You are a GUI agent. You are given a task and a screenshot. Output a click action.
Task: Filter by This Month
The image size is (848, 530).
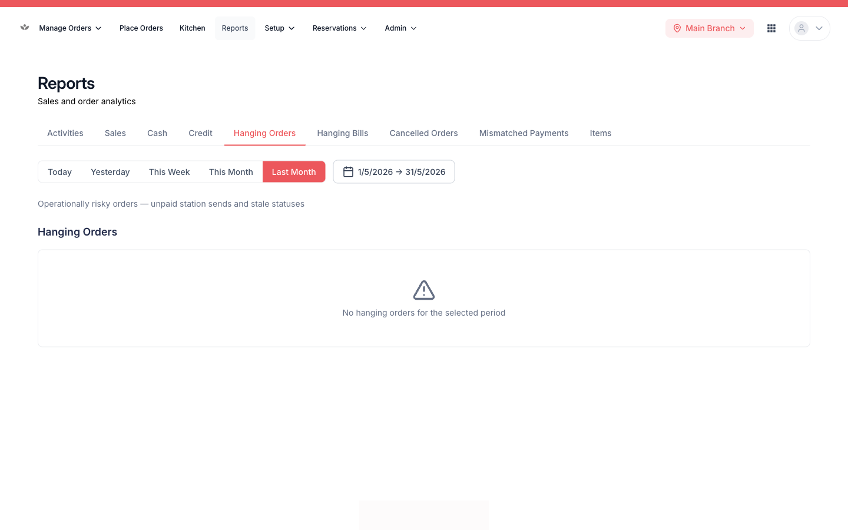coord(231,172)
